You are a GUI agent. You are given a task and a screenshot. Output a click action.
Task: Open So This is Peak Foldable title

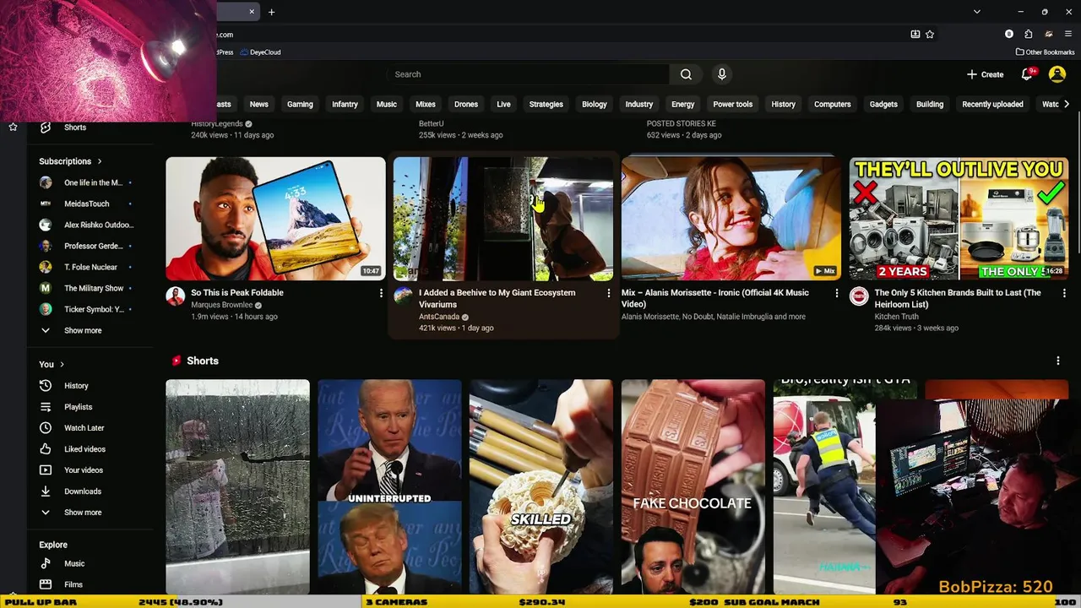coord(237,293)
